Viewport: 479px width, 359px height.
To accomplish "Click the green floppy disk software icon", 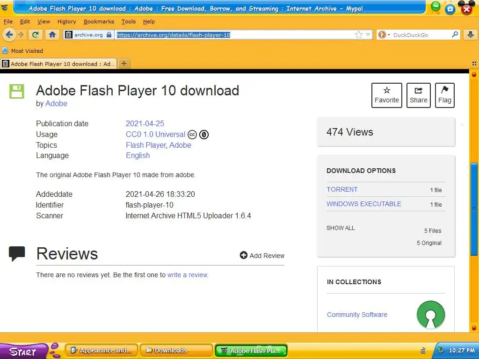I will [16, 91].
